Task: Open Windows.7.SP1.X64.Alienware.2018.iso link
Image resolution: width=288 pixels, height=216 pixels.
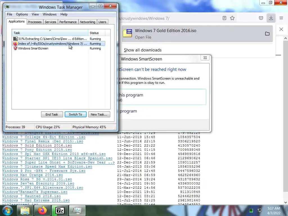Action: [x=43, y=188]
